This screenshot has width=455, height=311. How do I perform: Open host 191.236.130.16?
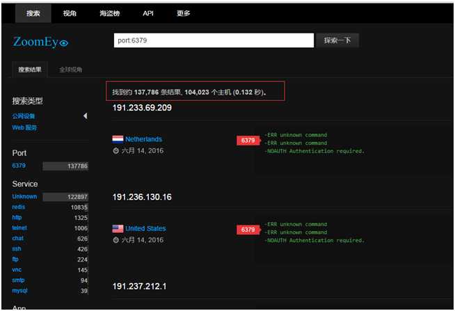[142, 198]
